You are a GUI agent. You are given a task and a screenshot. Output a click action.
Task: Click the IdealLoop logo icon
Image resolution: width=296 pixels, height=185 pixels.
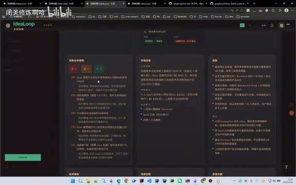point(8,26)
